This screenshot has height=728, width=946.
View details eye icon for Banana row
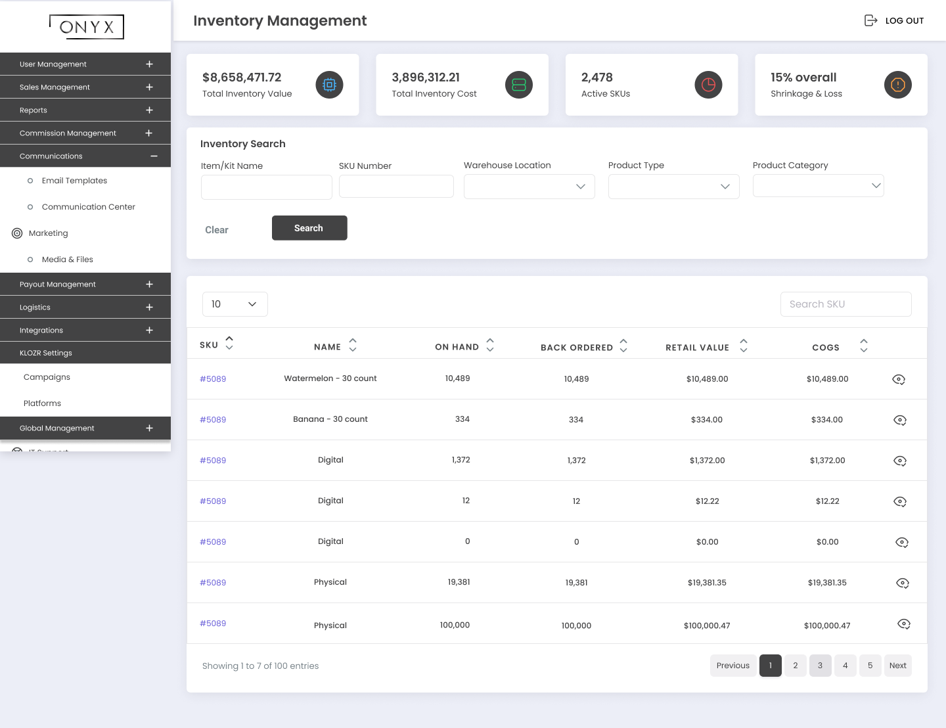[x=900, y=420]
